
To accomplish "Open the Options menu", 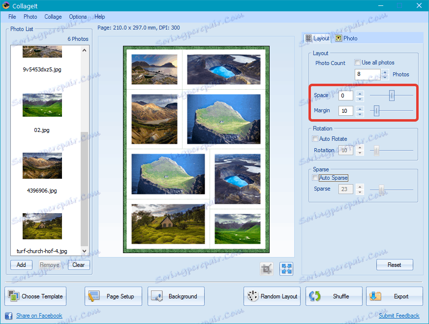I will click(x=78, y=17).
